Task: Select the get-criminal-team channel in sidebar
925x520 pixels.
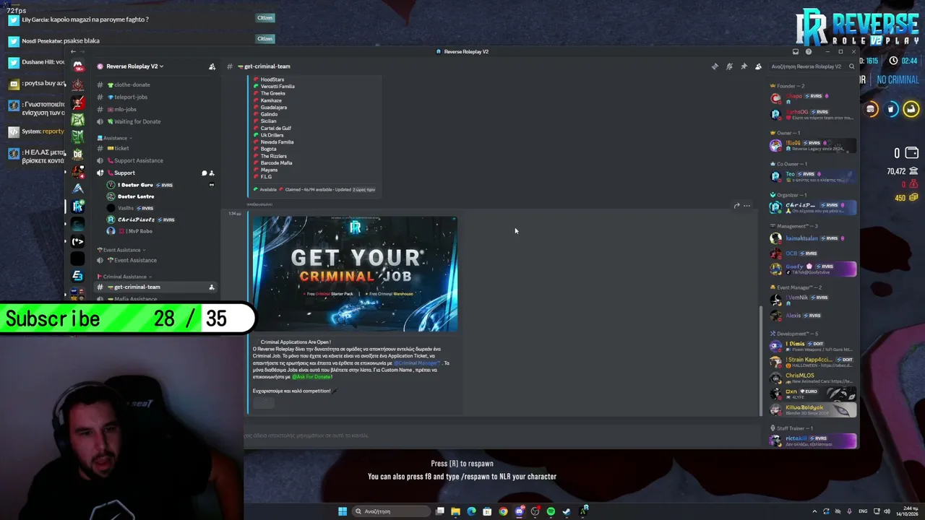Action: [155, 287]
